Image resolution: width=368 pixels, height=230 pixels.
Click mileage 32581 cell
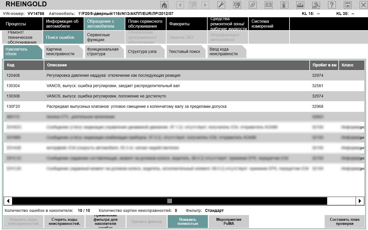(x=318, y=86)
